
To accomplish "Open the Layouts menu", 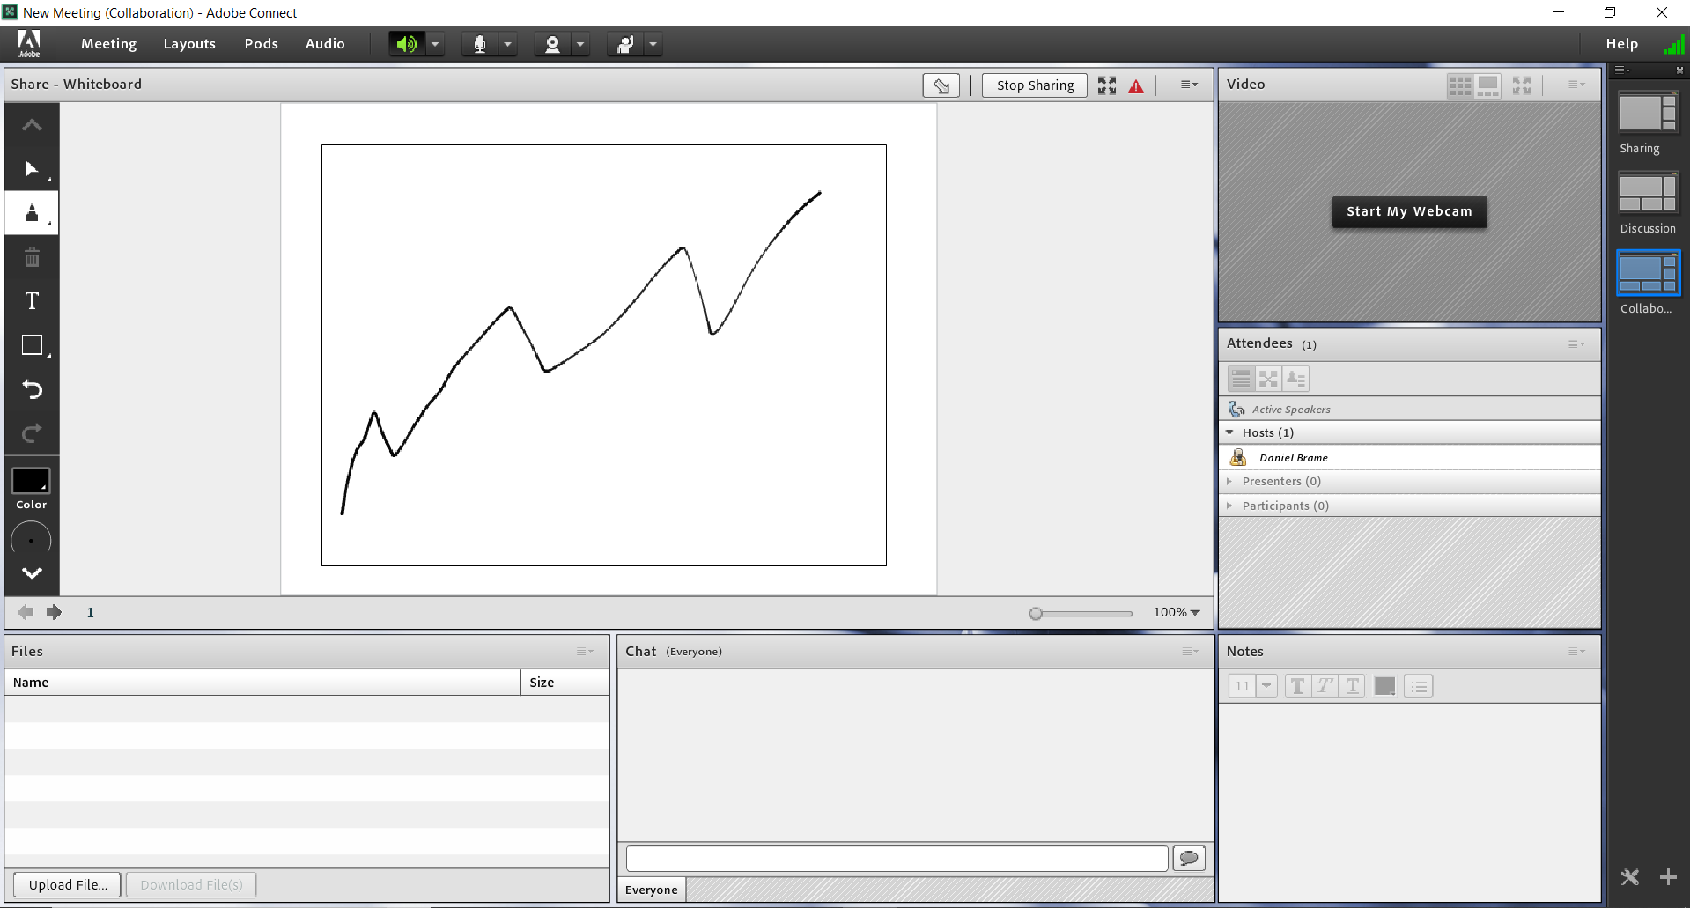I will coord(189,44).
